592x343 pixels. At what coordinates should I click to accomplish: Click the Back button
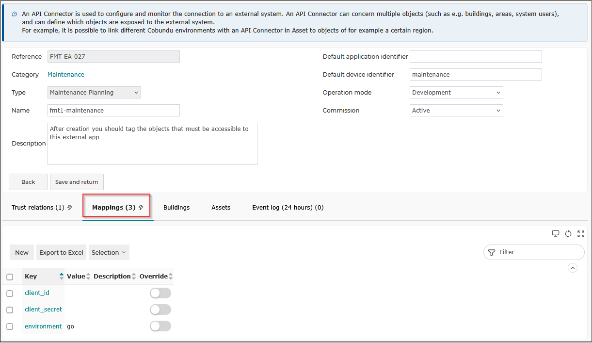click(x=28, y=182)
